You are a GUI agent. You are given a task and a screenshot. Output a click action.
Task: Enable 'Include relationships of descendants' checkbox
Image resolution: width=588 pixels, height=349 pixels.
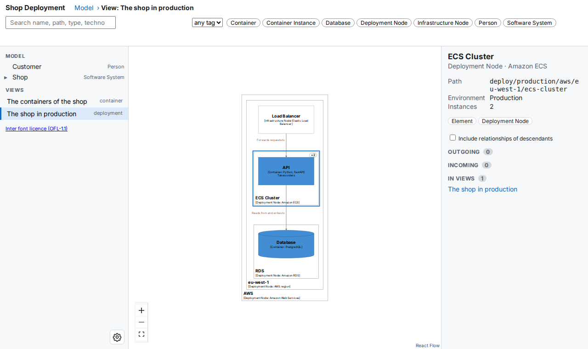(453, 138)
